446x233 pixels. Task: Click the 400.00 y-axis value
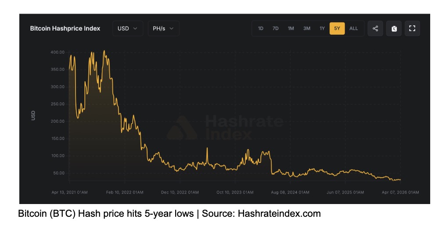[x=58, y=52]
